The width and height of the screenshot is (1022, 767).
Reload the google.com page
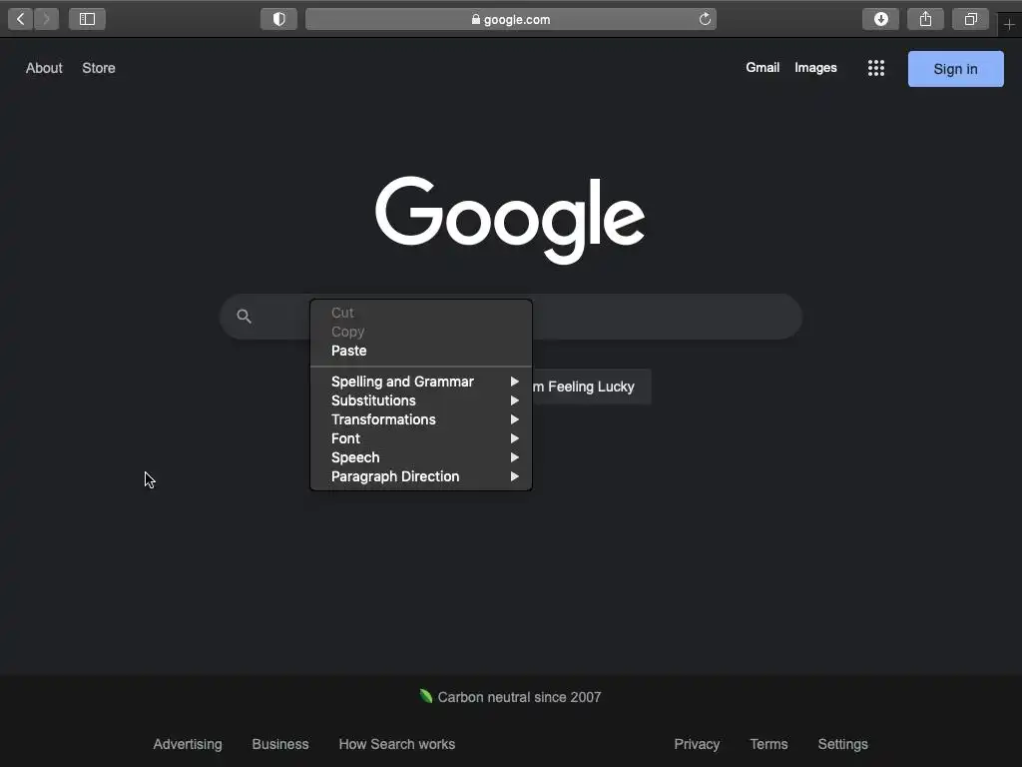point(705,19)
